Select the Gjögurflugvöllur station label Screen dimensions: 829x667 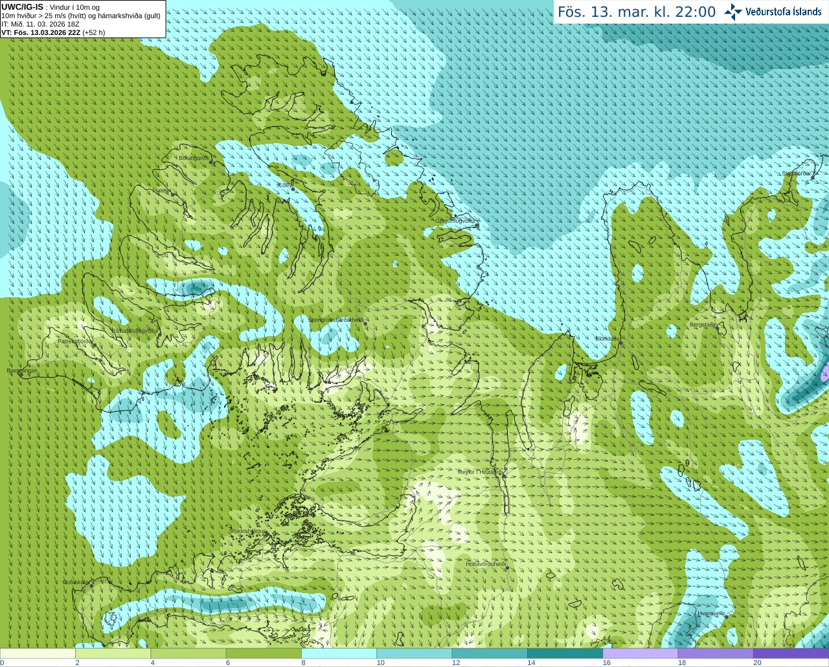456,221
